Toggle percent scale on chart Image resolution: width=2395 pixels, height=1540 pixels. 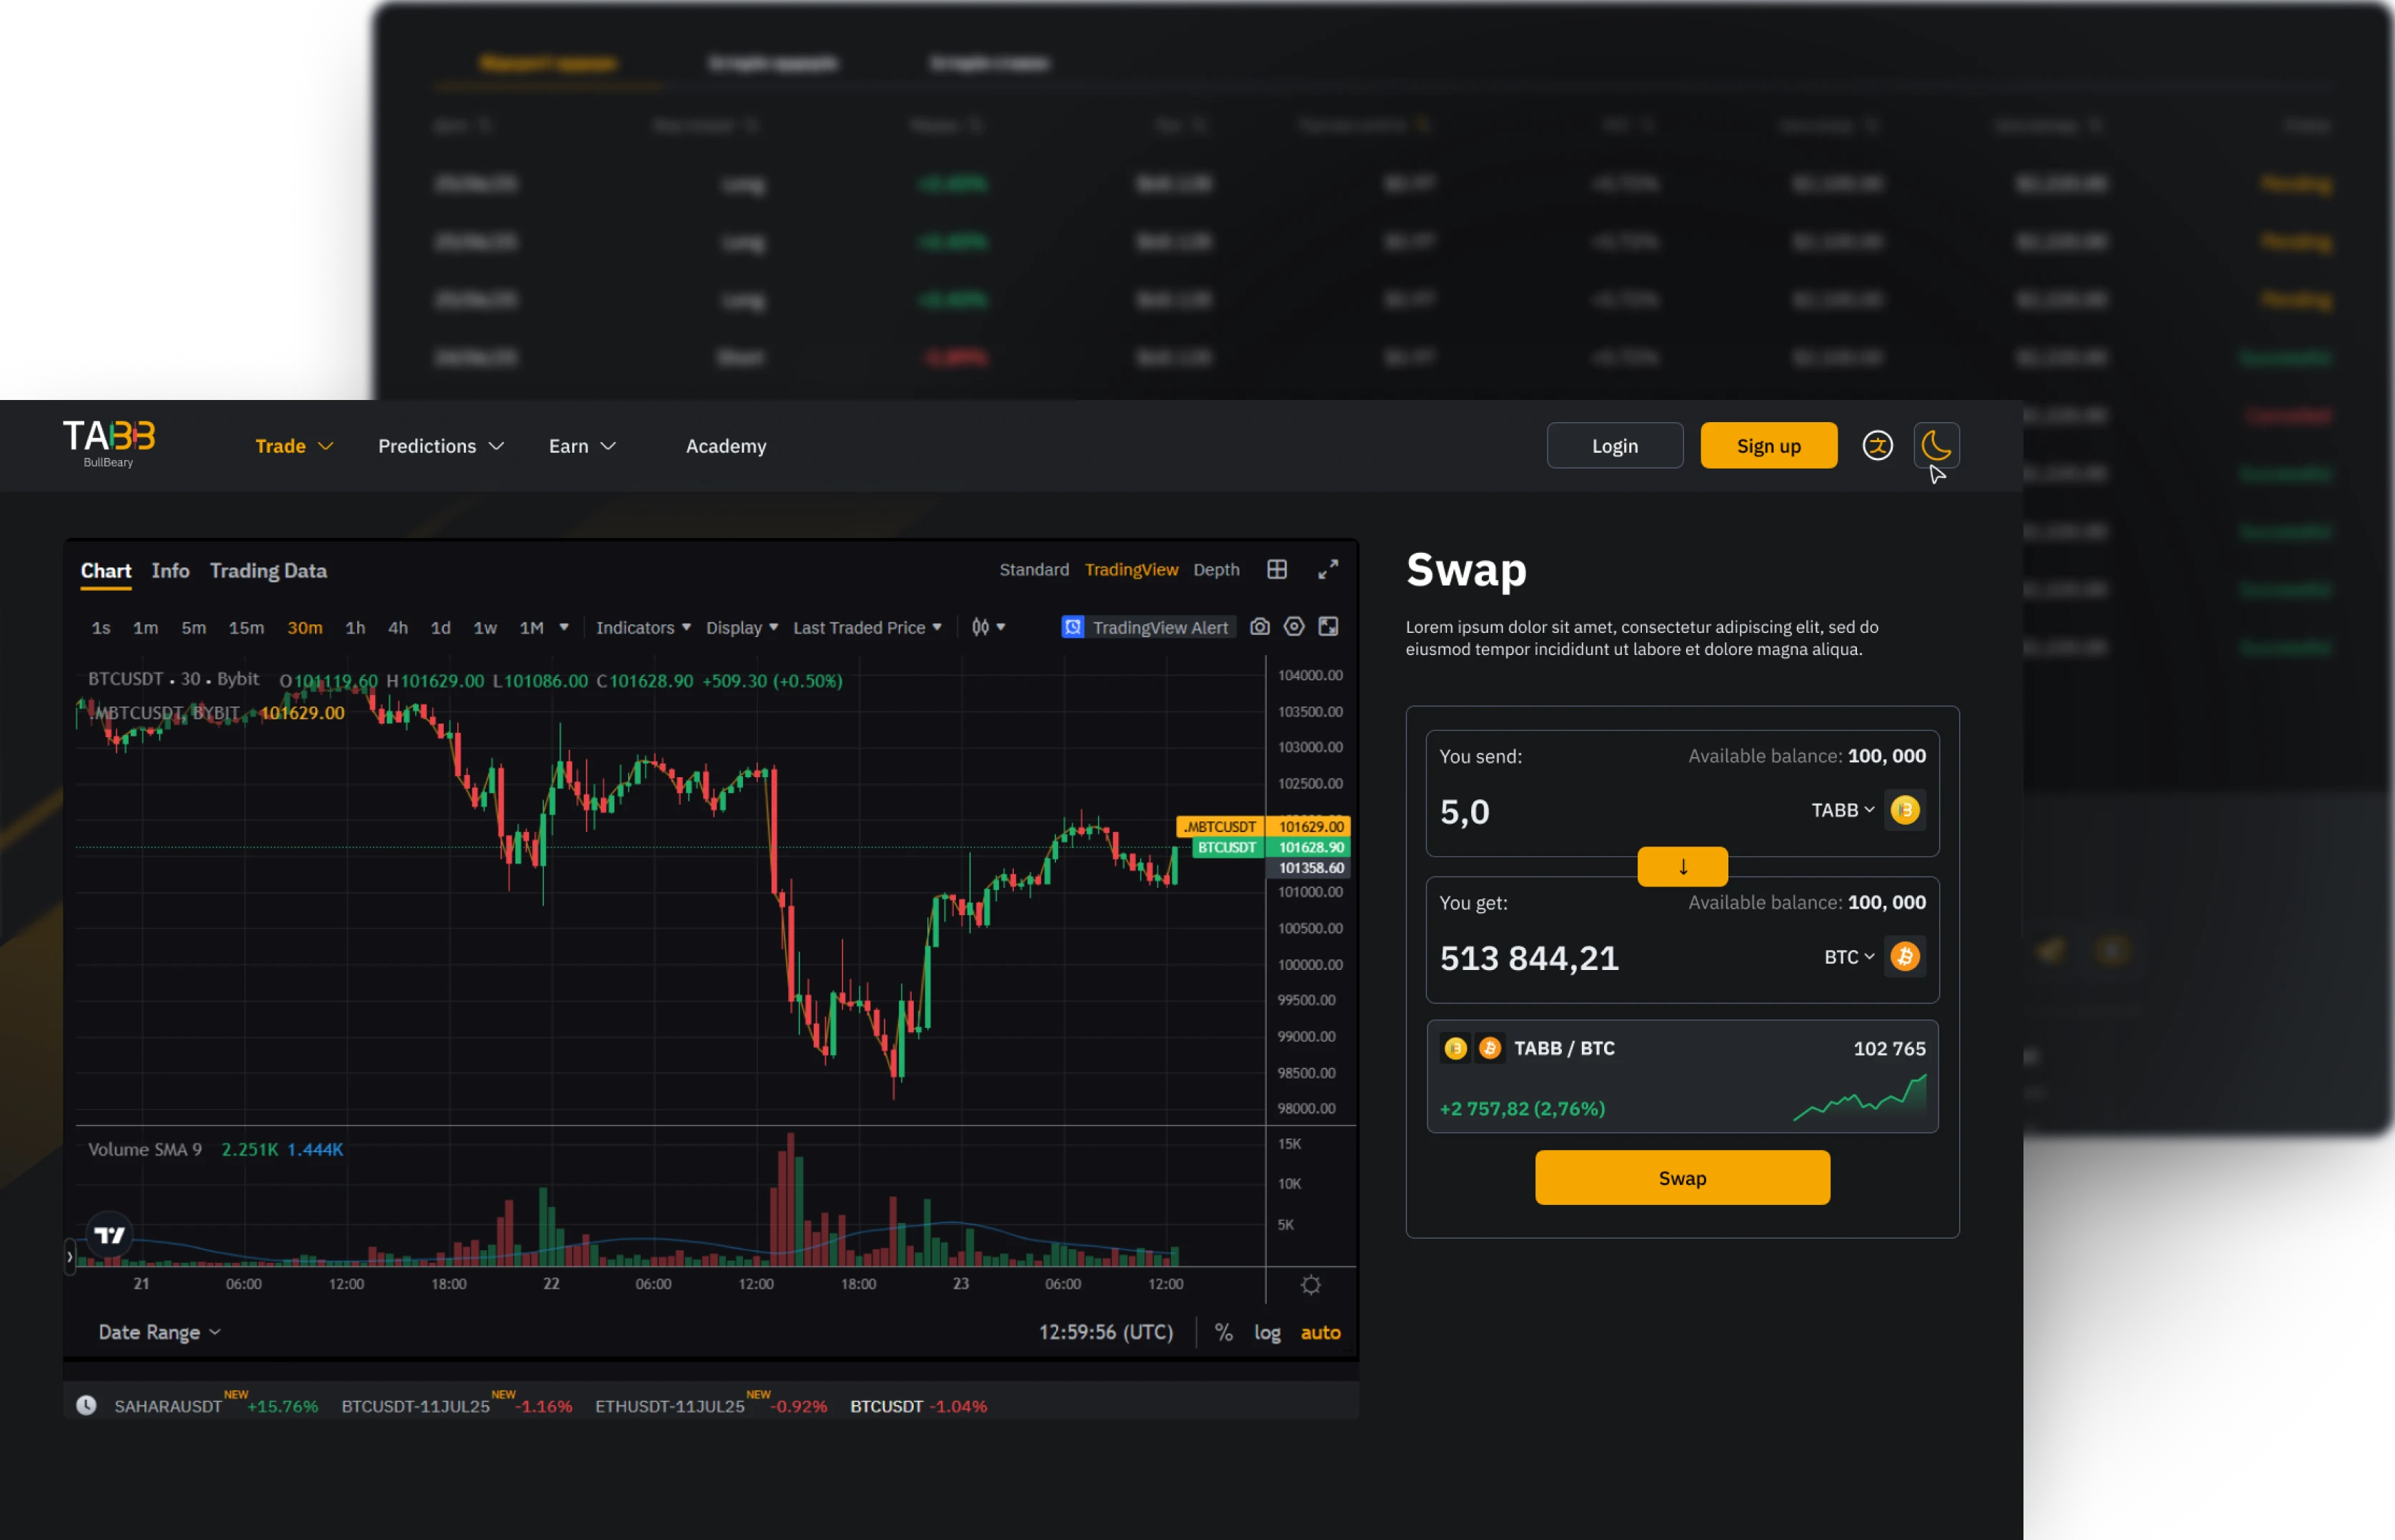pyautogui.click(x=1223, y=1332)
